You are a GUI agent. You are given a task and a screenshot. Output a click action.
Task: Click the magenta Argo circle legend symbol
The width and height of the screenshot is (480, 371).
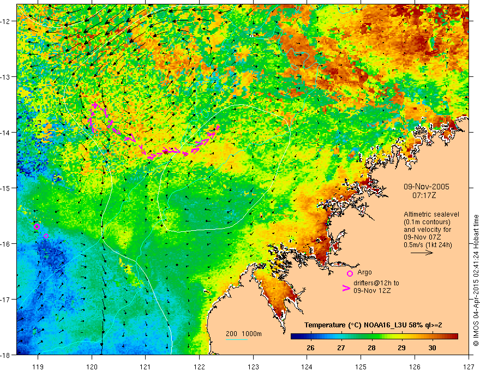(x=350, y=273)
